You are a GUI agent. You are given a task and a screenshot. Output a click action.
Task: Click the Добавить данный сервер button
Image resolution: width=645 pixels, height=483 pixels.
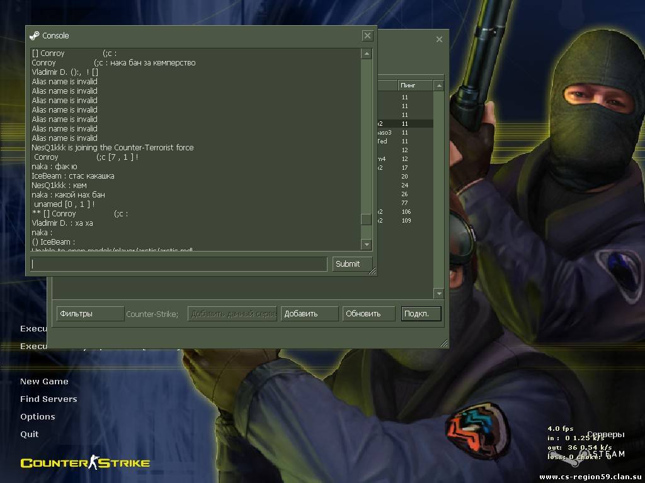click(232, 314)
